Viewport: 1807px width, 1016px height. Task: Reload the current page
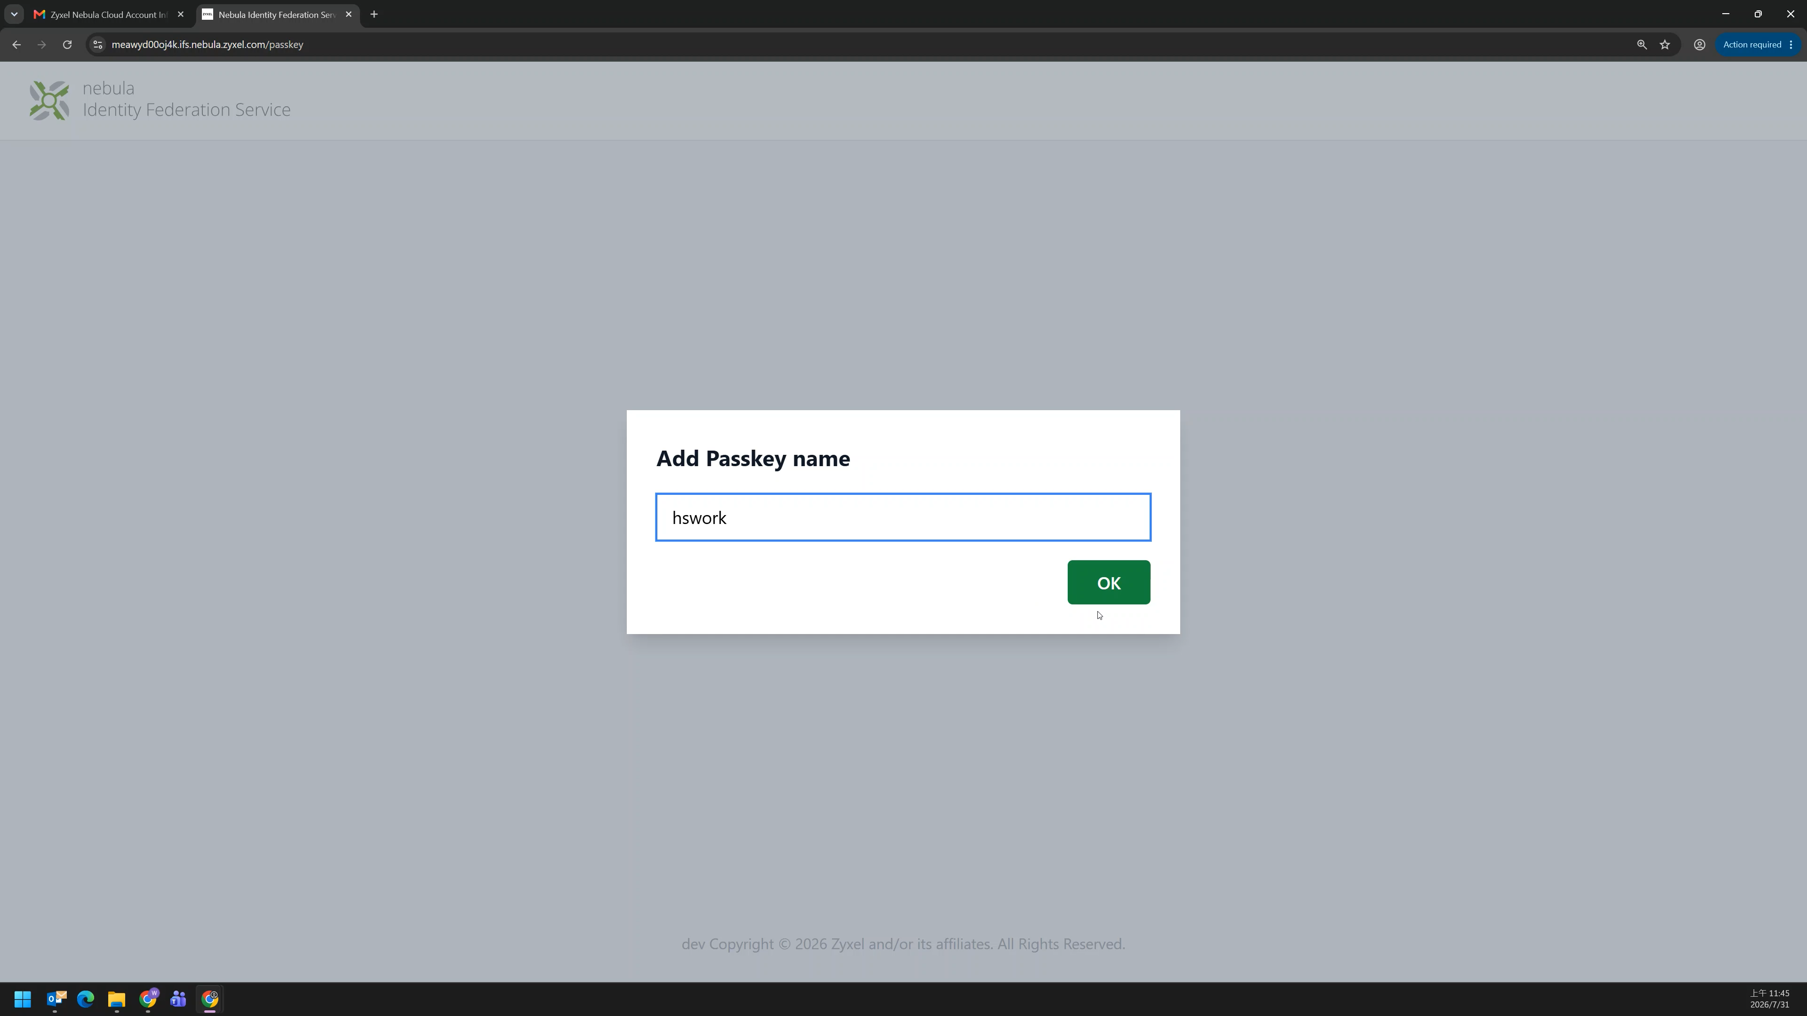point(67,44)
